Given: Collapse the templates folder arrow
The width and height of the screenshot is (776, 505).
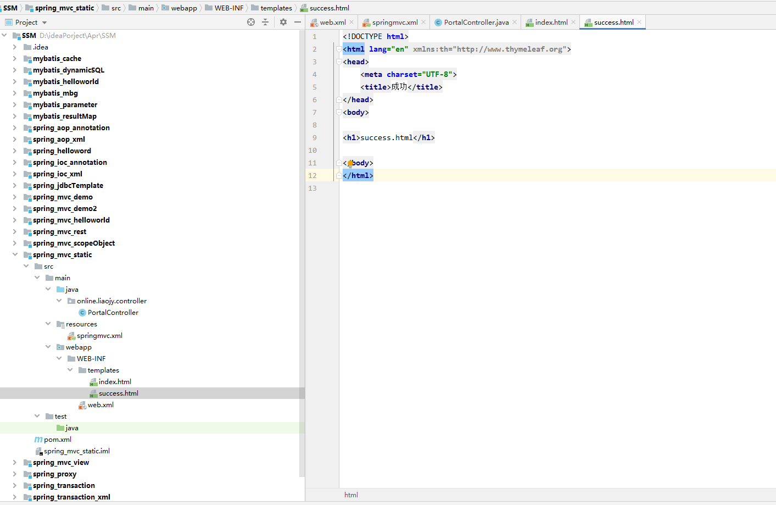Looking at the screenshot, I should (x=70, y=370).
